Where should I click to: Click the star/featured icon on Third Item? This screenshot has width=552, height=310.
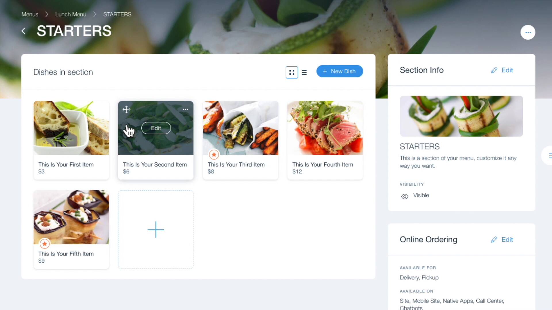[x=214, y=154]
